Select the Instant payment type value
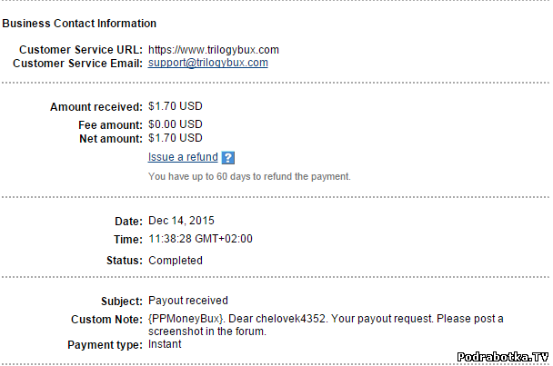This screenshot has height=366, width=553. point(164,344)
